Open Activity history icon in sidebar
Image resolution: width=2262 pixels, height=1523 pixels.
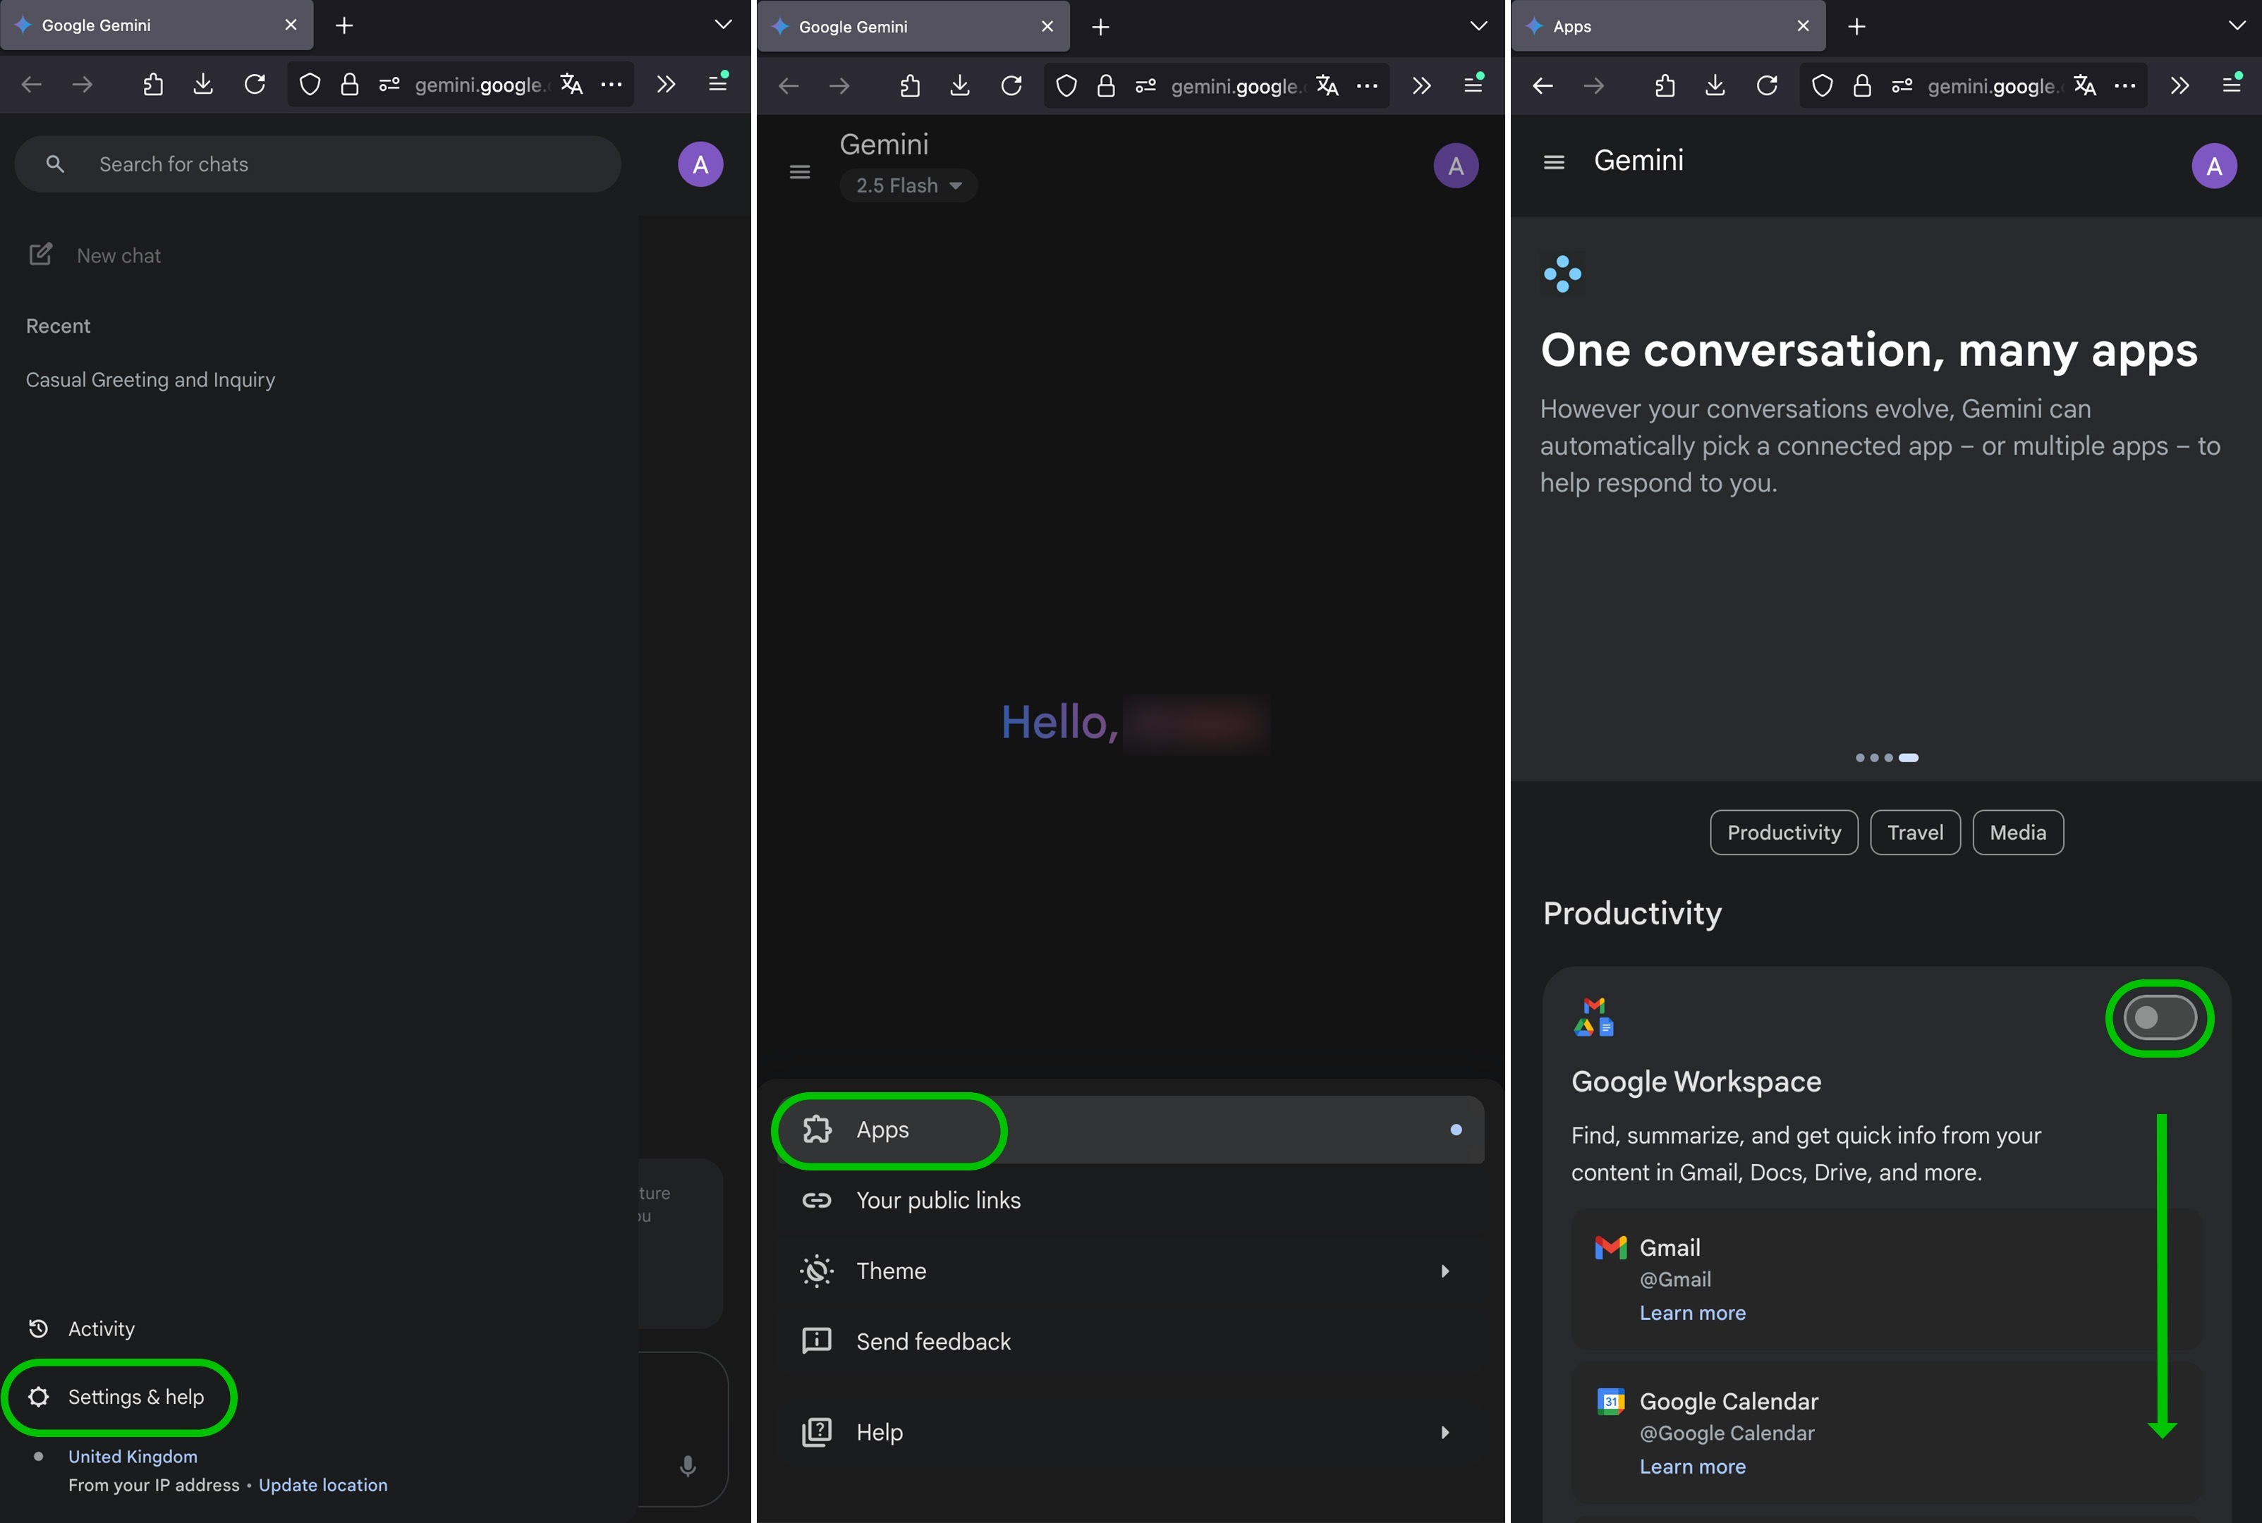39,1328
